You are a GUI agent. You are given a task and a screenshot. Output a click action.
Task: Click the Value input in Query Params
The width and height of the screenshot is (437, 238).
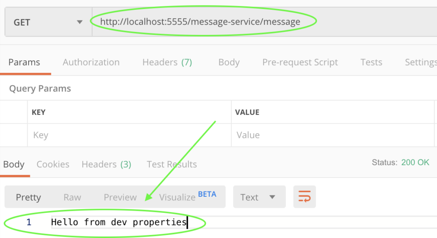pyautogui.click(x=333, y=135)
